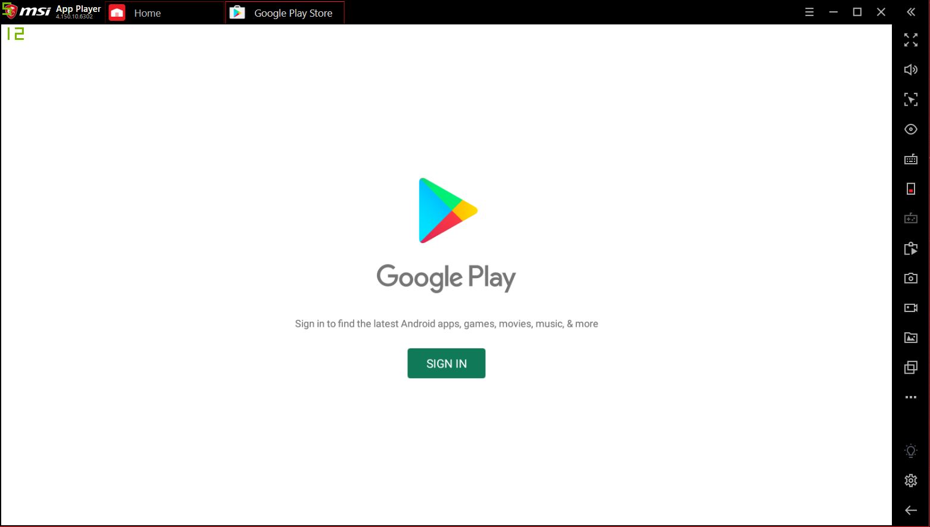
Task: Open the hamburger menu in title bar
Action: click(x=809, y=12)
